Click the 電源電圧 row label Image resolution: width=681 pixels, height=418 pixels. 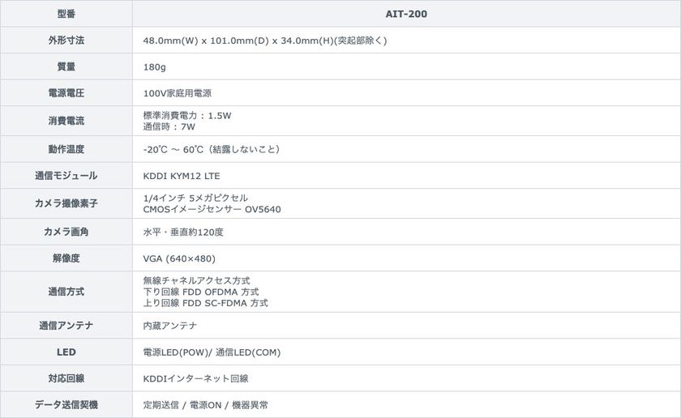66,93
